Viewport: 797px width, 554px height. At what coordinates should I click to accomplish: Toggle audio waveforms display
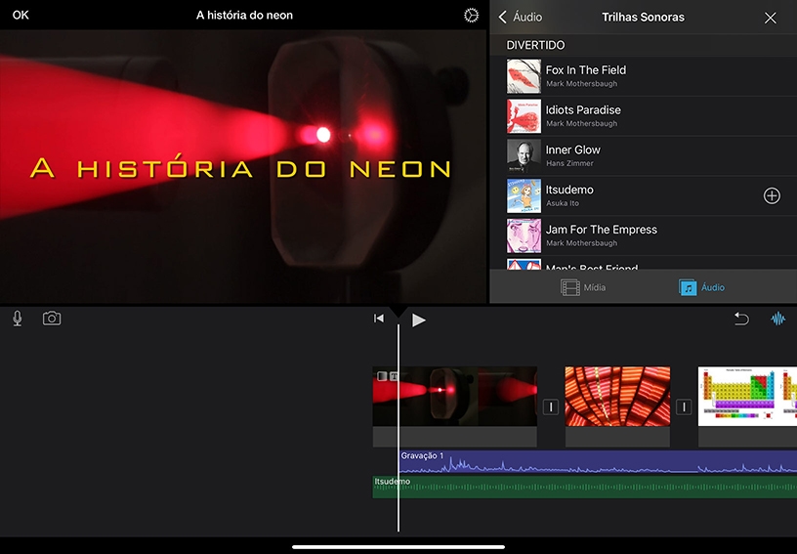[x=778, y=319]
